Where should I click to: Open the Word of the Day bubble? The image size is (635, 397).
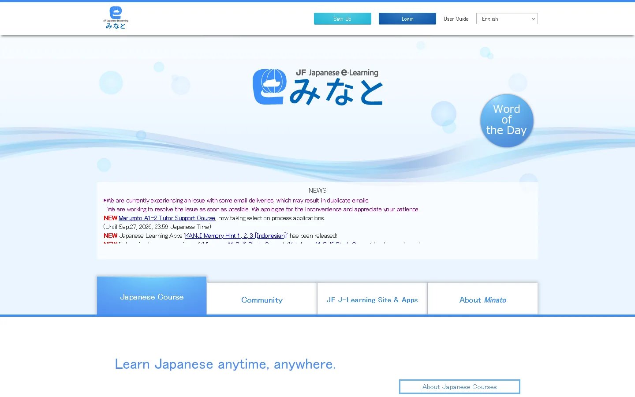507,120
